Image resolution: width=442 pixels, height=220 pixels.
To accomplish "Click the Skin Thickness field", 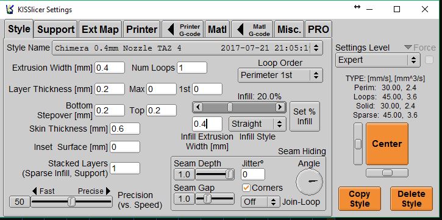I will click(x=125, y=129).
